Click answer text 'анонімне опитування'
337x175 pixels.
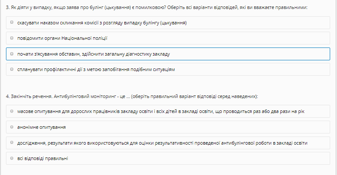coord(41,127)
